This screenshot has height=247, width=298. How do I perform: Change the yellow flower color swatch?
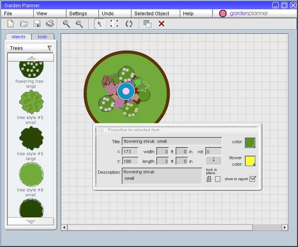[x=250, y=161]
